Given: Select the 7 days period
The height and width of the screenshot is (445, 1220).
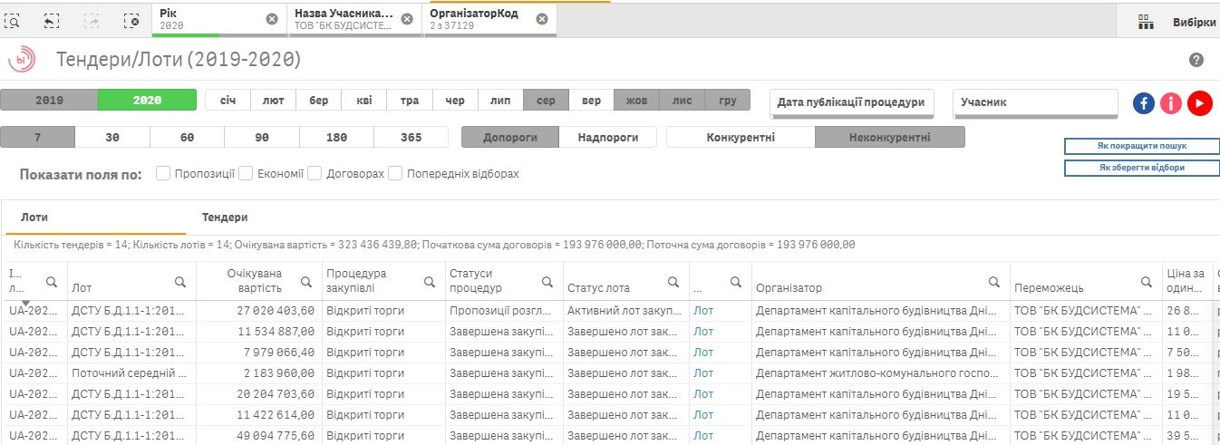Looking at the screenshot, I should tap(37, 138).
